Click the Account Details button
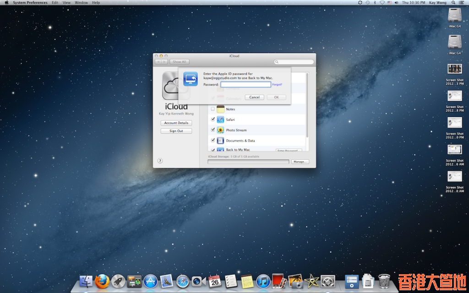Screen dimensions: 469x293 point(176,123)
